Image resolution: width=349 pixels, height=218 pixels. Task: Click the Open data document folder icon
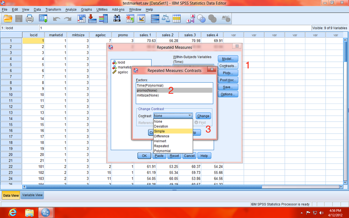pos(8,19)
